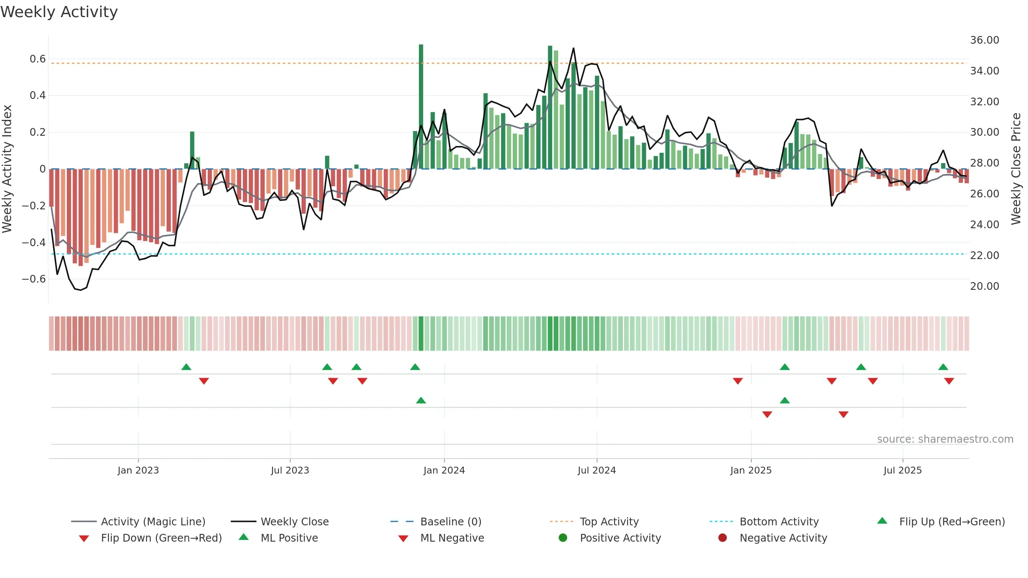Click the Weekly Activity Index axis title
Screen dimensions: 1028x578
pyautogui.click(x=7, y=169)
